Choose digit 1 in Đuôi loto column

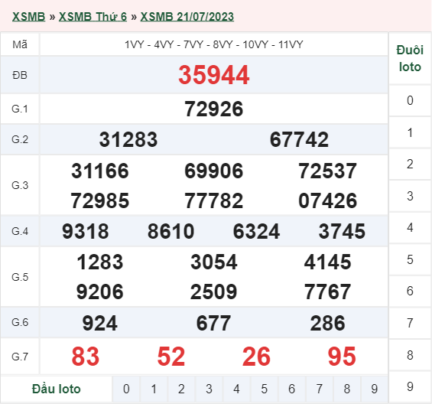410,132
